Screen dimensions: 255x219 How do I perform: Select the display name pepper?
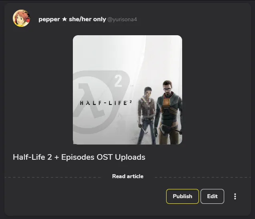pyautogui.click(x=49, y=20)
